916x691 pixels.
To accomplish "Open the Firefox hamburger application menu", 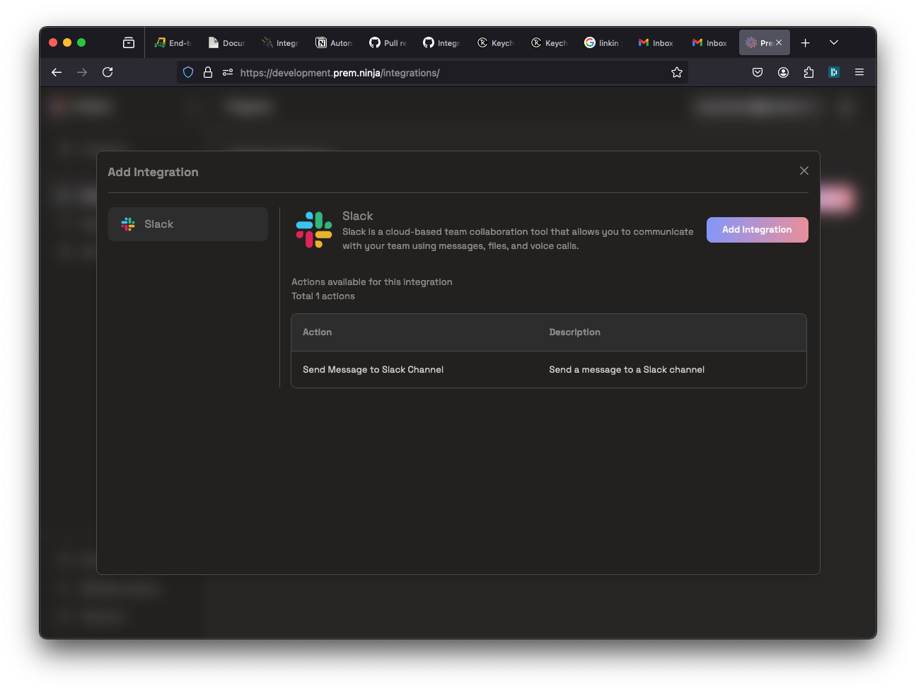I will (x=859, y=72).
